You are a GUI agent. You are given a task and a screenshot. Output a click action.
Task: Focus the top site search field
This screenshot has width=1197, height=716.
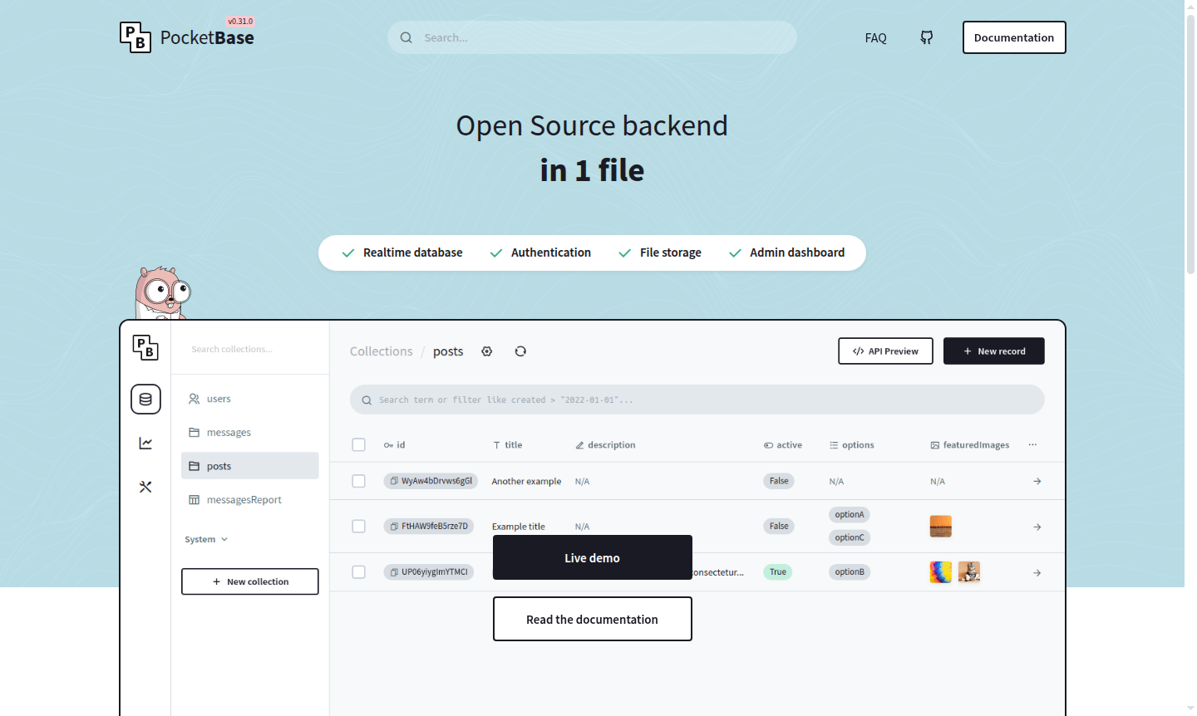click(x=592, y=37)
